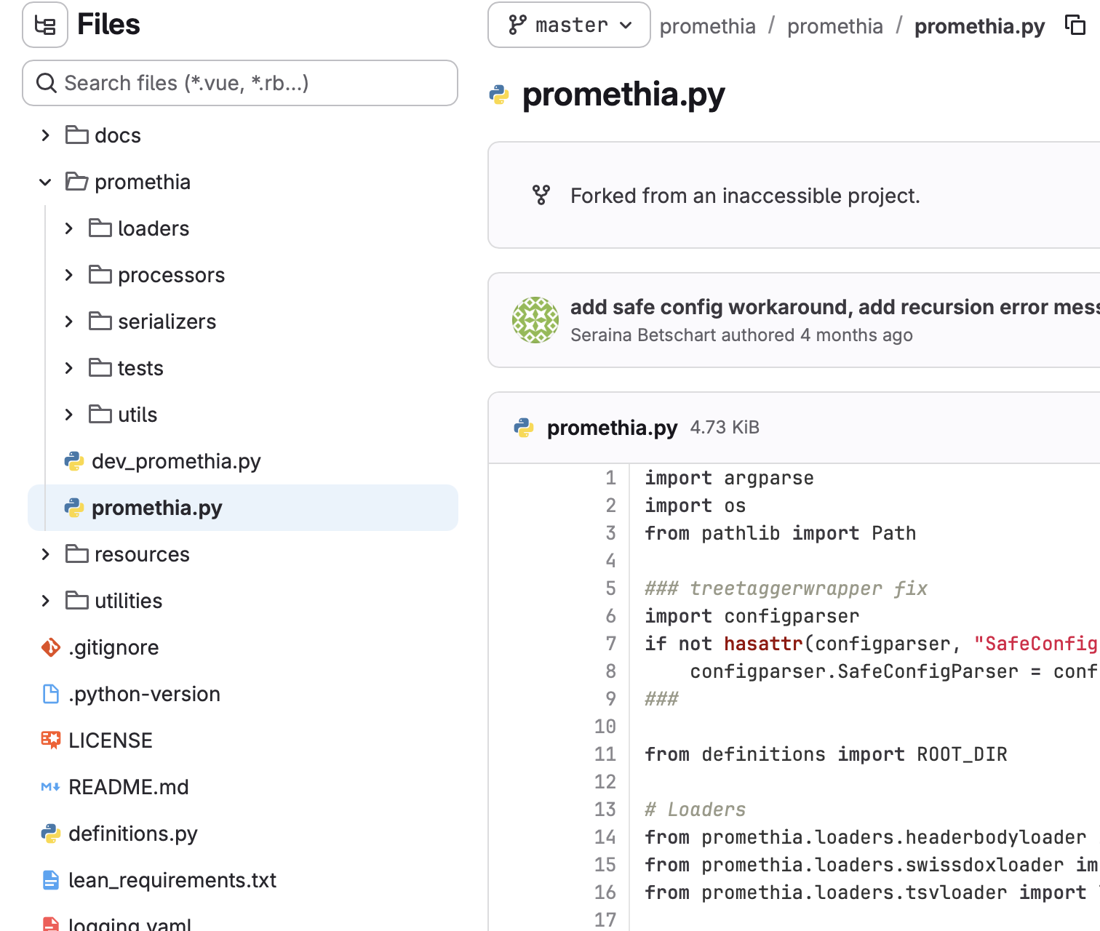Click the git icon of .gitignore
The width and height of the screenshot is (1100, 931).
tap(51, 647)
